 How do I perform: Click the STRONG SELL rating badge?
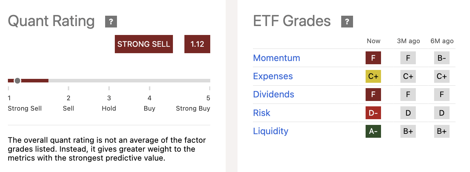tap(144, 44)
